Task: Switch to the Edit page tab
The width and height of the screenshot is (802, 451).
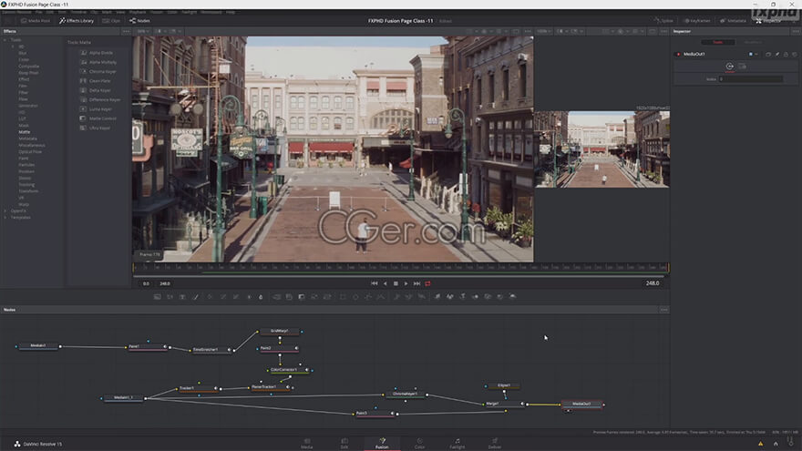Action: (344, 444)
